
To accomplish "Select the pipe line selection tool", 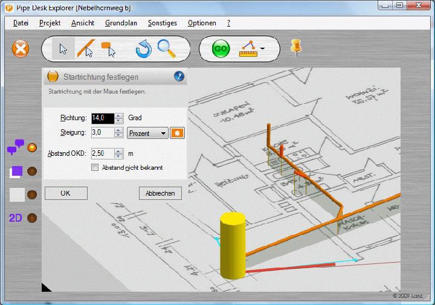I will [86, 48].
